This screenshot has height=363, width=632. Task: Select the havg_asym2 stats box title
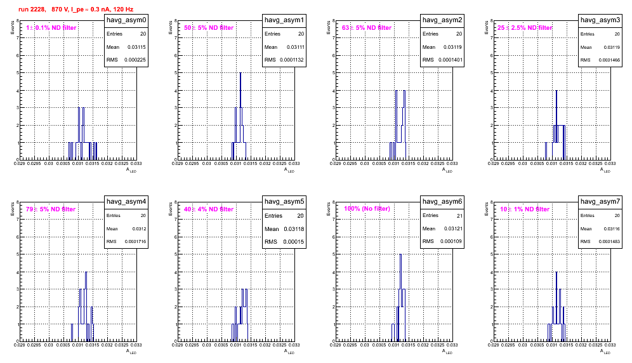[442, 20]
